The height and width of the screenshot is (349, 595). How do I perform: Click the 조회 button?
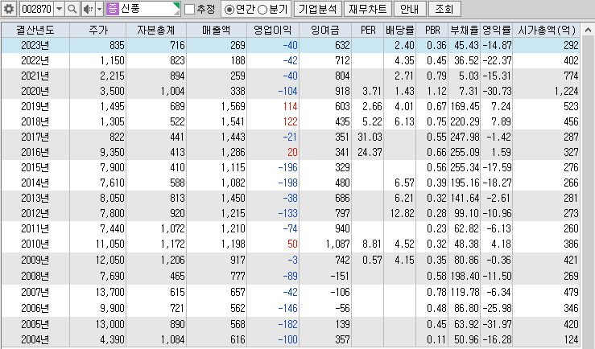pyautogui.click(x=444, y=9)
